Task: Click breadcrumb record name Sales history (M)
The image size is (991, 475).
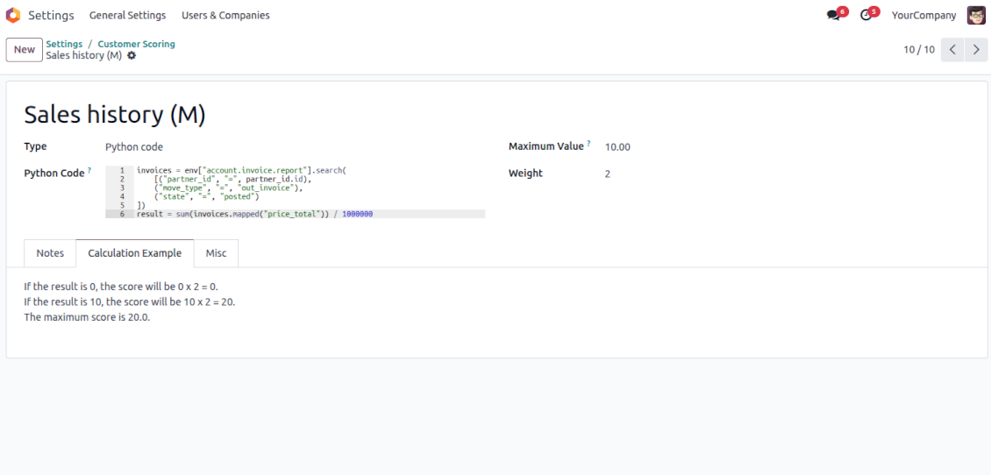Action: tap(84, 55)
